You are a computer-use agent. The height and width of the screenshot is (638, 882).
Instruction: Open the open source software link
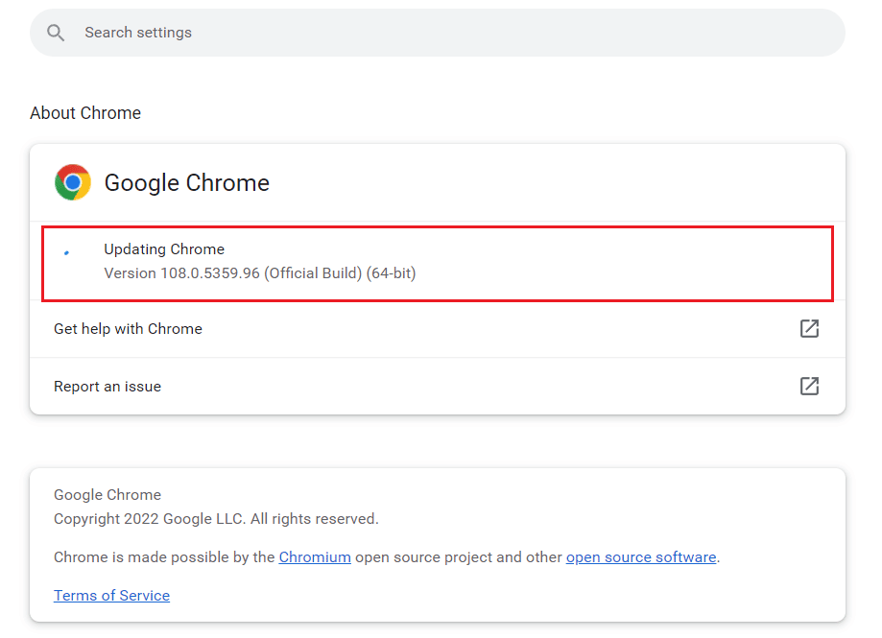(641, 557)
